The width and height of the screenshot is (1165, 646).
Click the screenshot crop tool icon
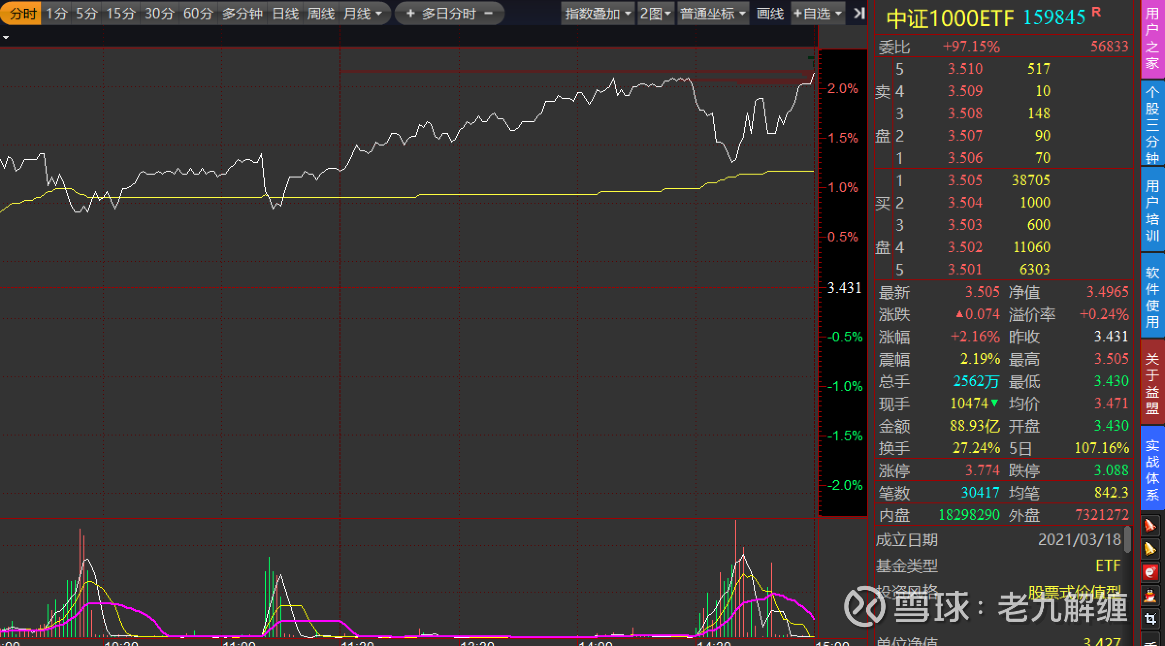[1150, 618]
